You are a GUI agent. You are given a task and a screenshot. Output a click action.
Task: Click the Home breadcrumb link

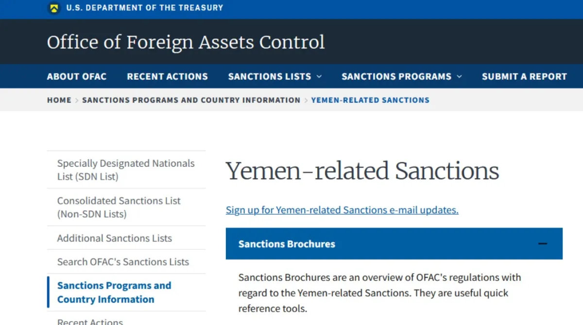59,100
